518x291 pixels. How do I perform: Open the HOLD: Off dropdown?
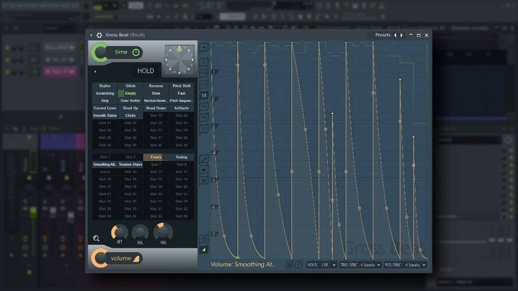click(322, 265)
